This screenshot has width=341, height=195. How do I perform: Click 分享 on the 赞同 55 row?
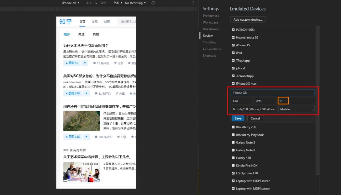pyautogui.click(x=118, y=63)
